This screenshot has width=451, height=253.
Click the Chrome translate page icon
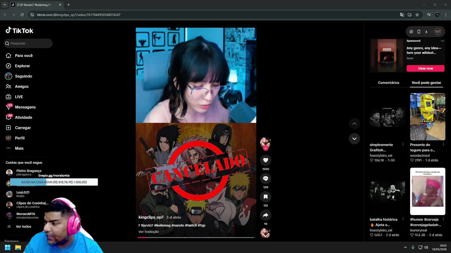tap(402, 15)
